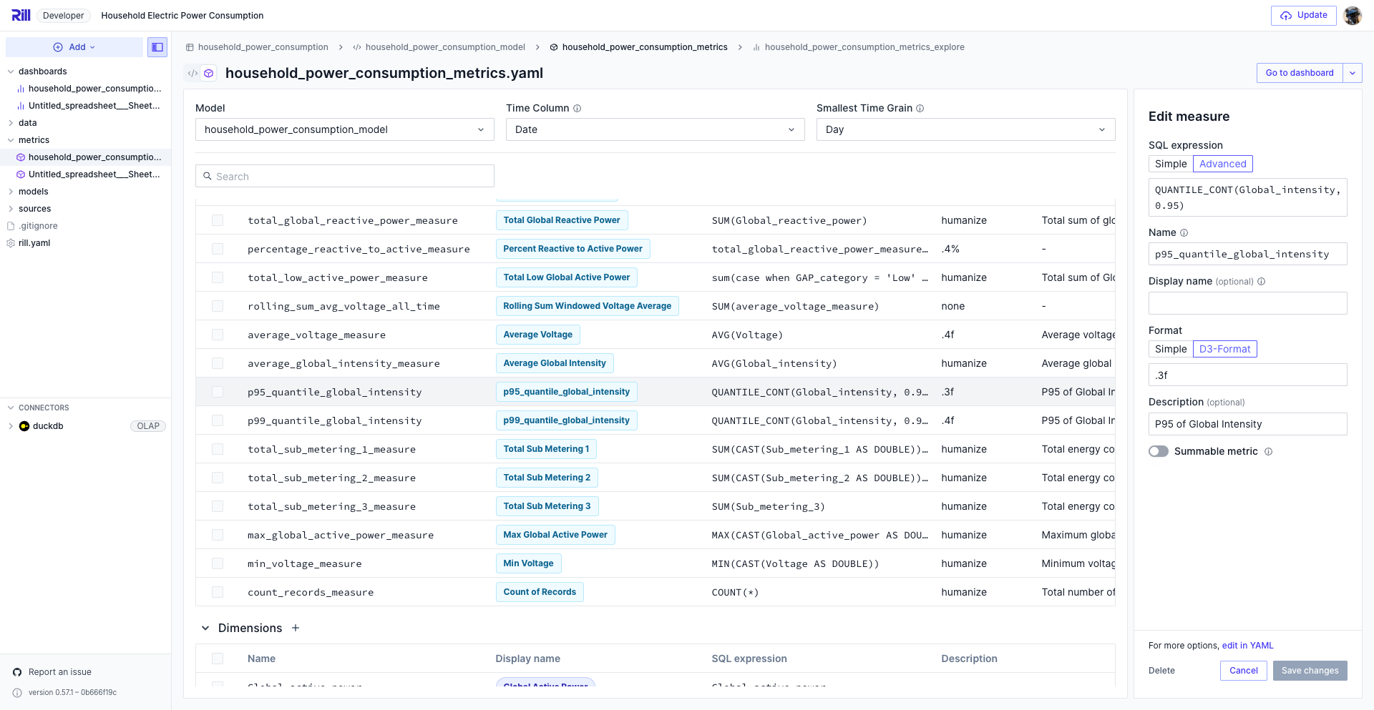The image size is (1374, 710).
Task: Click the Smallest Time Grain info icon
Action: [920, 109]
